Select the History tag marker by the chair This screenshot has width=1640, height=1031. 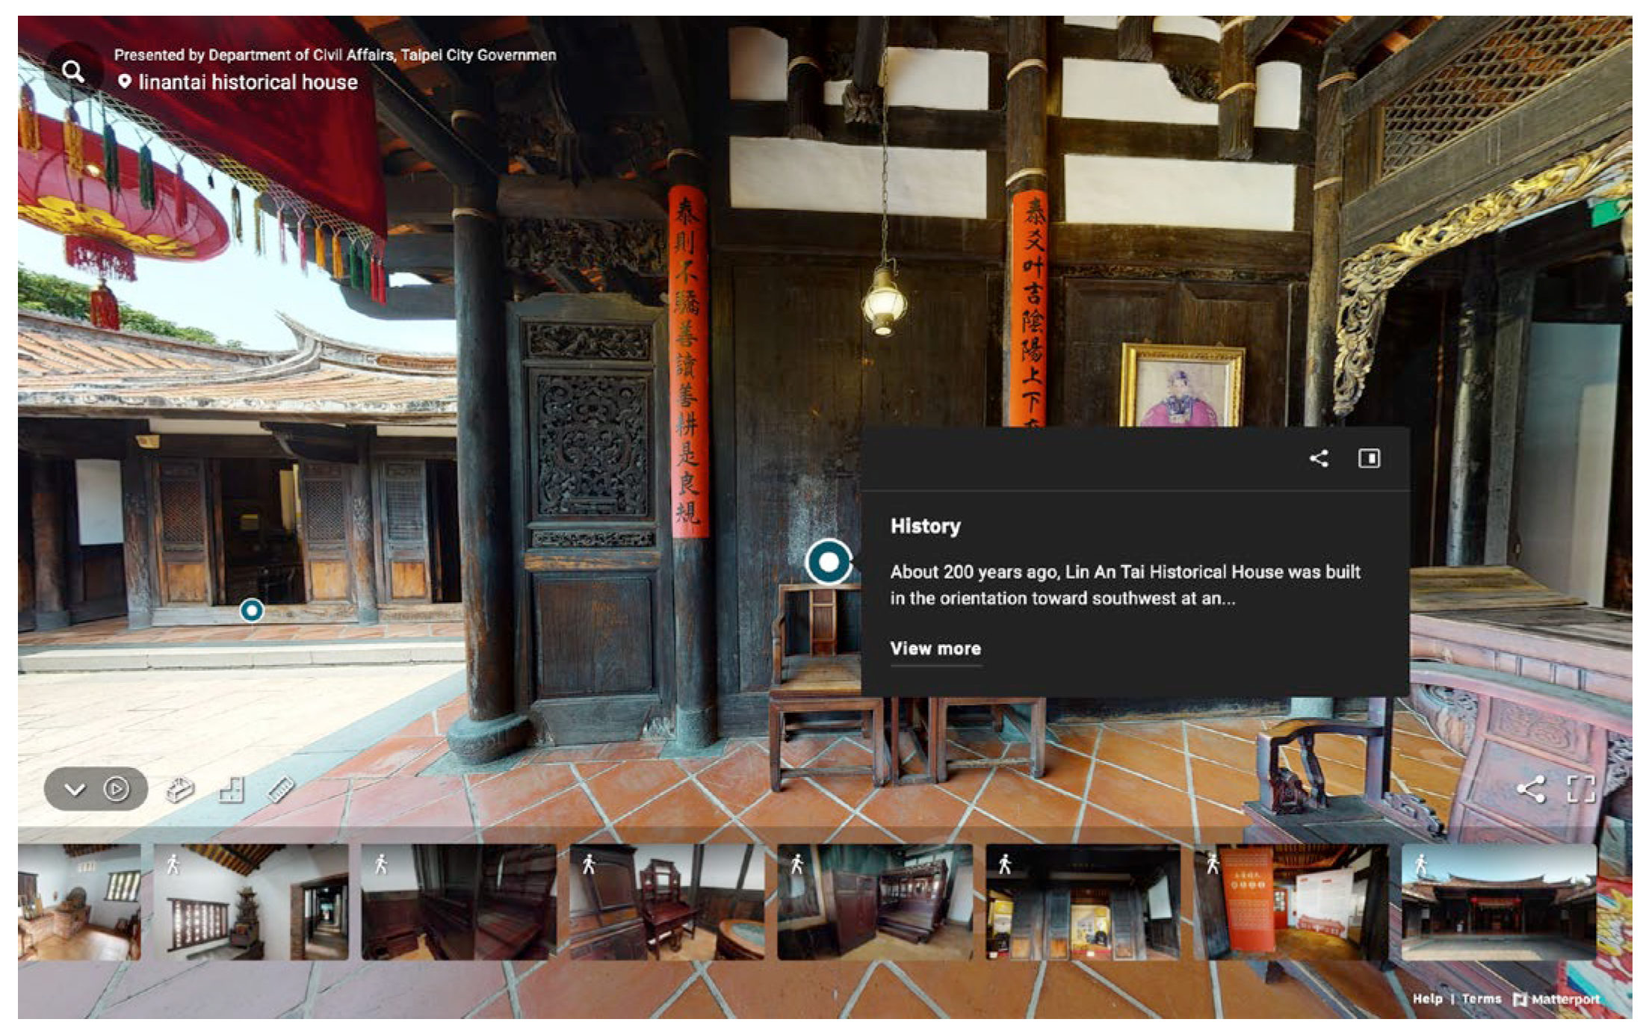[828, 561]
